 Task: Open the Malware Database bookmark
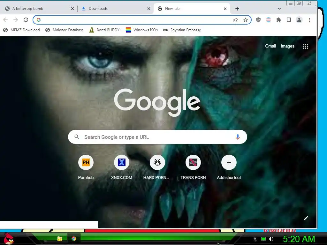coord(65,30)
